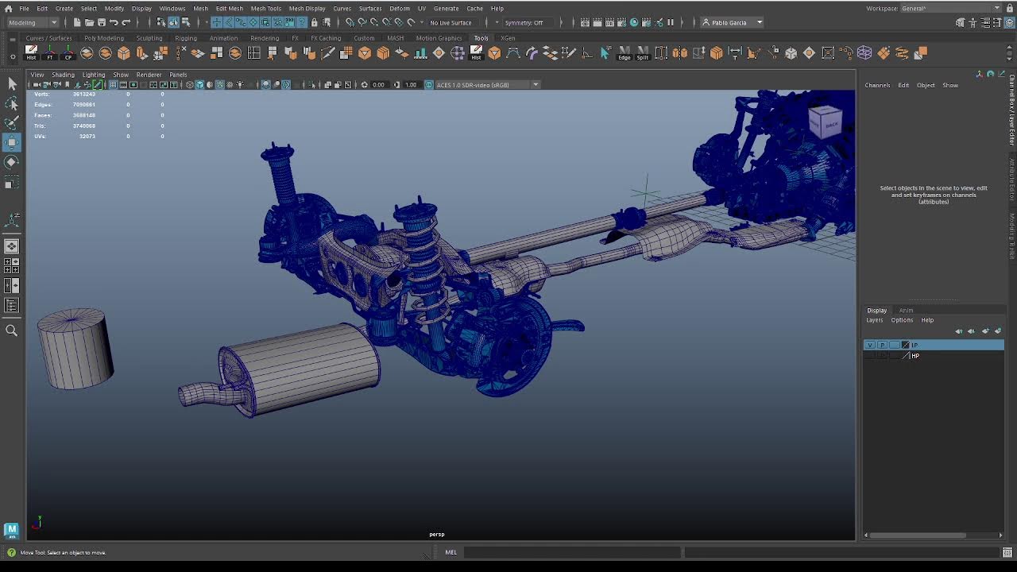1017x572 pixels.
Task: Click the MEL command line label
Action: pyautogui.click(x=450, y=552)
